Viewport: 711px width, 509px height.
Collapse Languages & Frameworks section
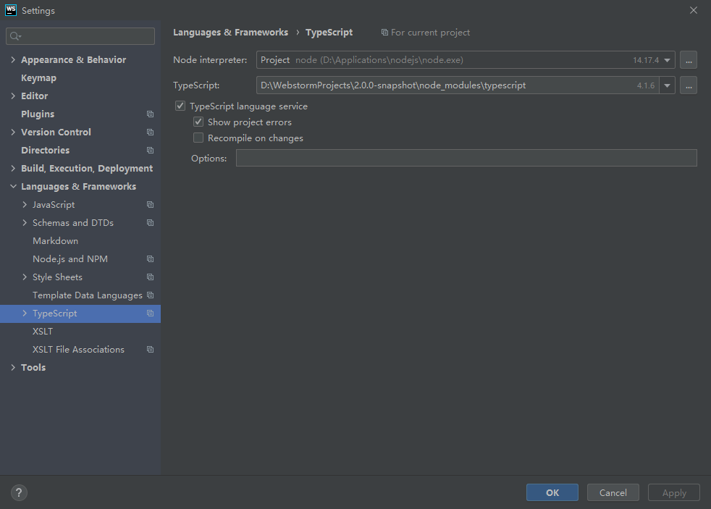coord(13,187)
